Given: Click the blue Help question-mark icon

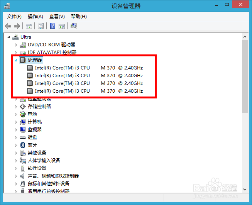Looking at the screenshot, I should [52, 26].
